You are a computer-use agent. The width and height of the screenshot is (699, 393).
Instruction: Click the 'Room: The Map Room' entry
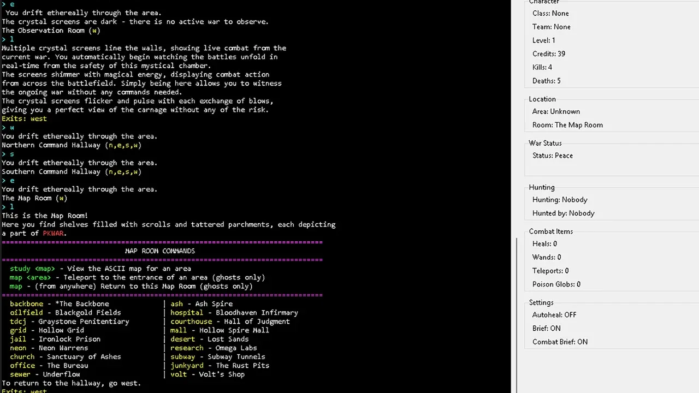[567, 125]
